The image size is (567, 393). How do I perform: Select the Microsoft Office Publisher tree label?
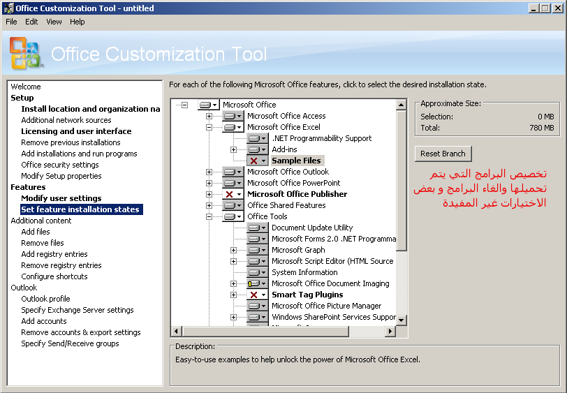[297, 194]
